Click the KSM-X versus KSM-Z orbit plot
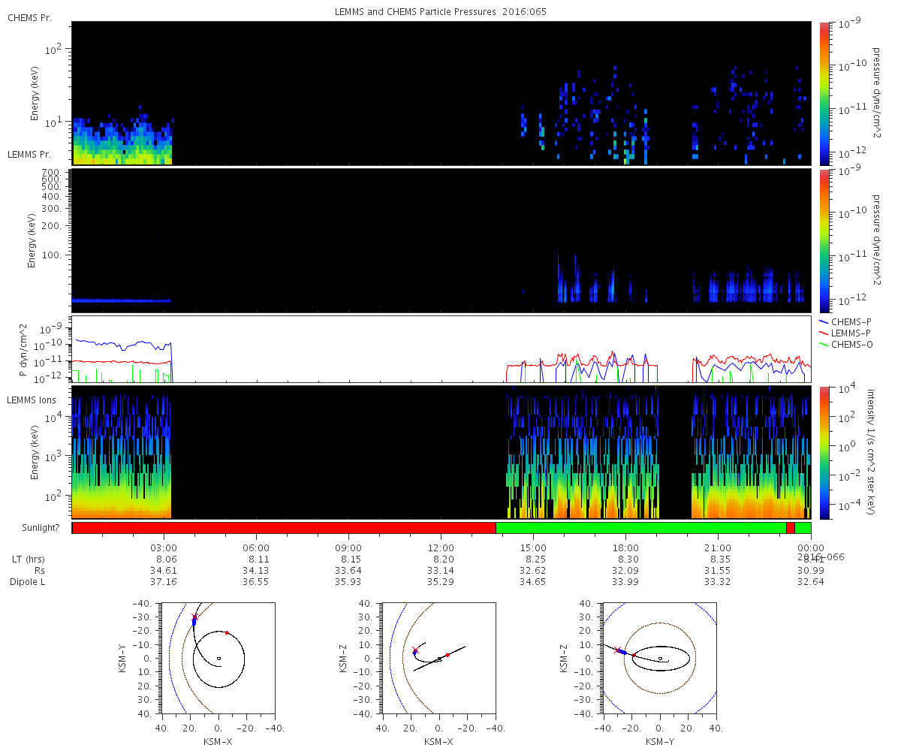 click(x=438, y=657)
